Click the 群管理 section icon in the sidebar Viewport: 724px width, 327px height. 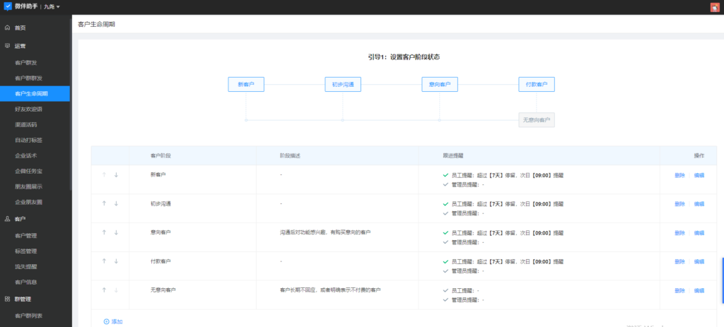(7, 299)
